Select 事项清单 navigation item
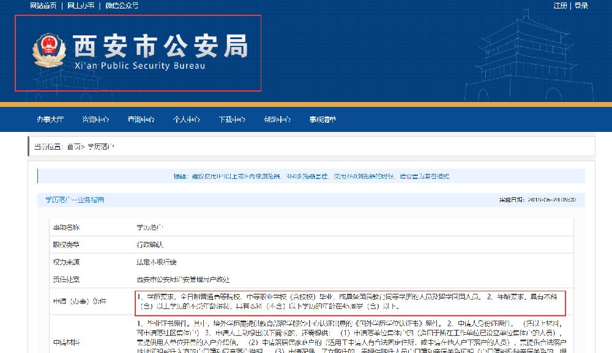The image size is (612, 353). pos(322,119)
